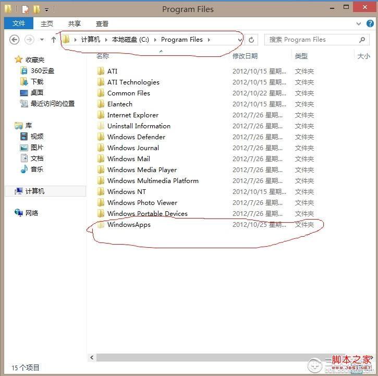Viewport: 378px width, 376px height.
Task: Open the 文档 library
Action: click(37, 158)
